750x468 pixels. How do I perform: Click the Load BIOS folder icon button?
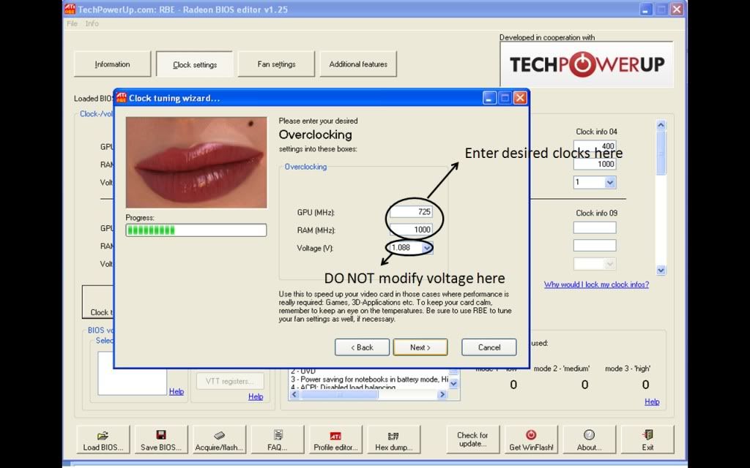pos(103,439)
